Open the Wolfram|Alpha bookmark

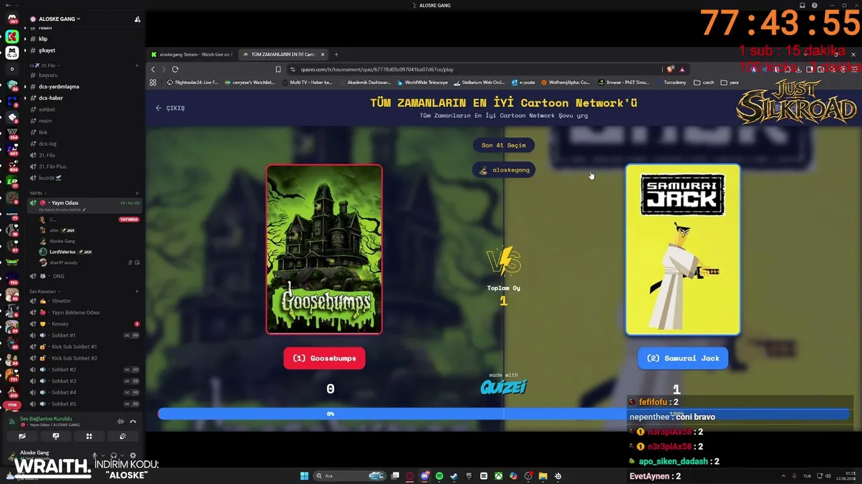coord(566,83)
